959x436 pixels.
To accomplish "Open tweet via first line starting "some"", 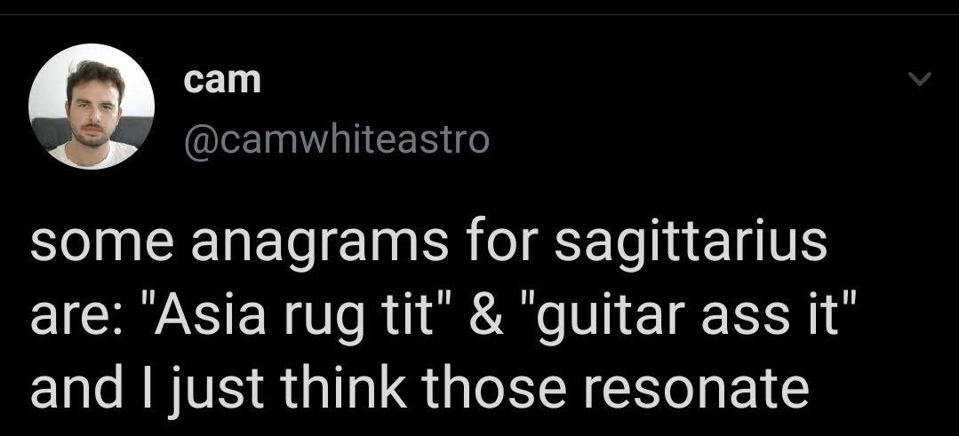I will (x=428, y=243).
